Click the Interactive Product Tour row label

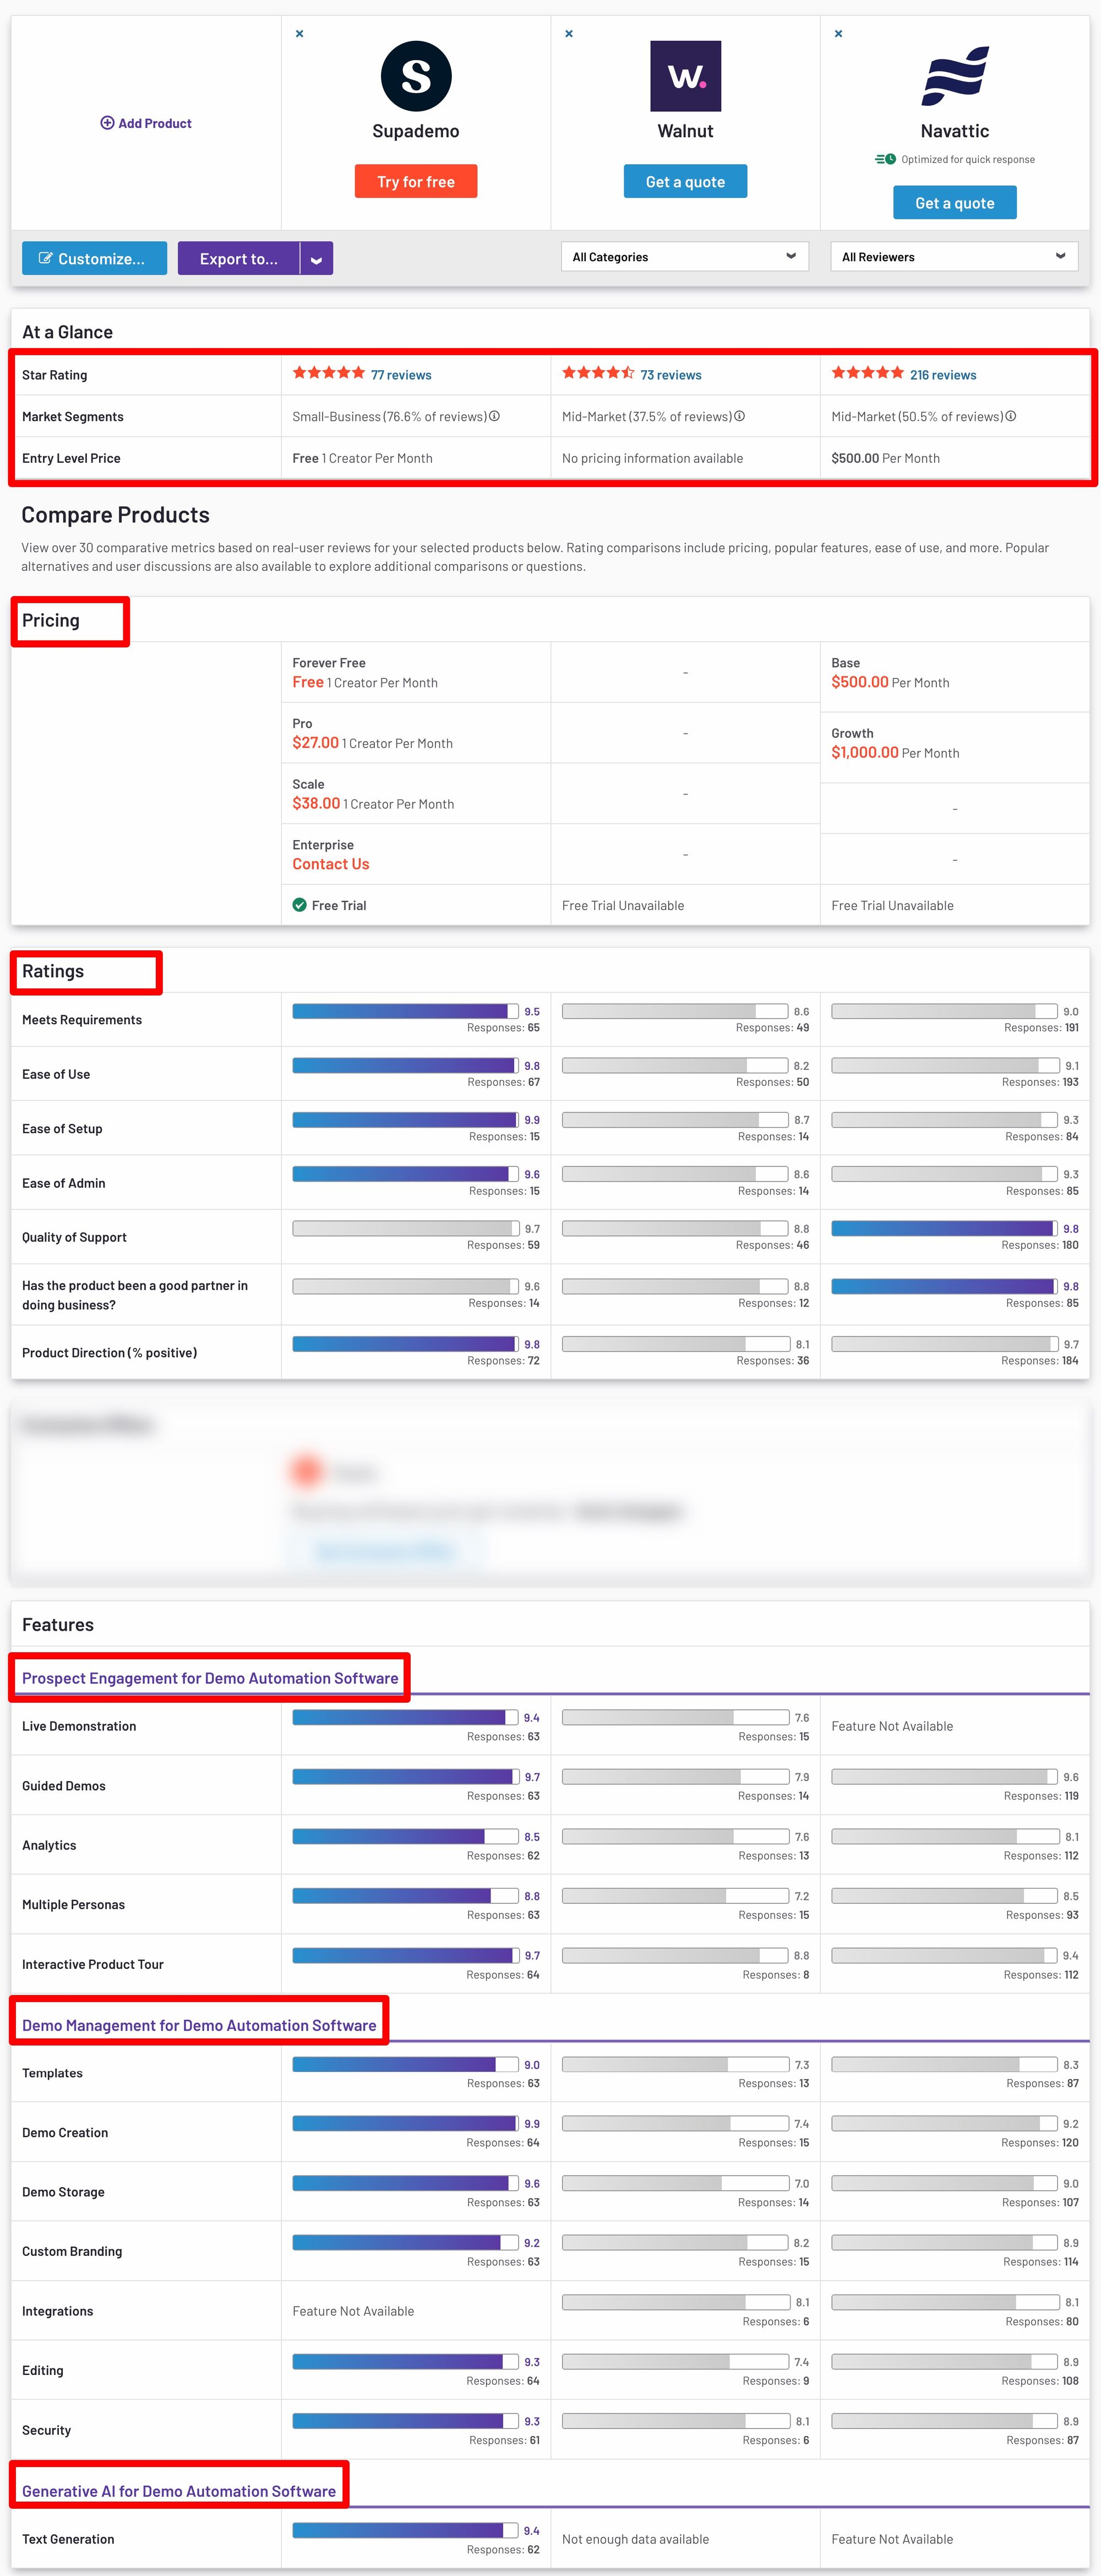coord(93,1964)
